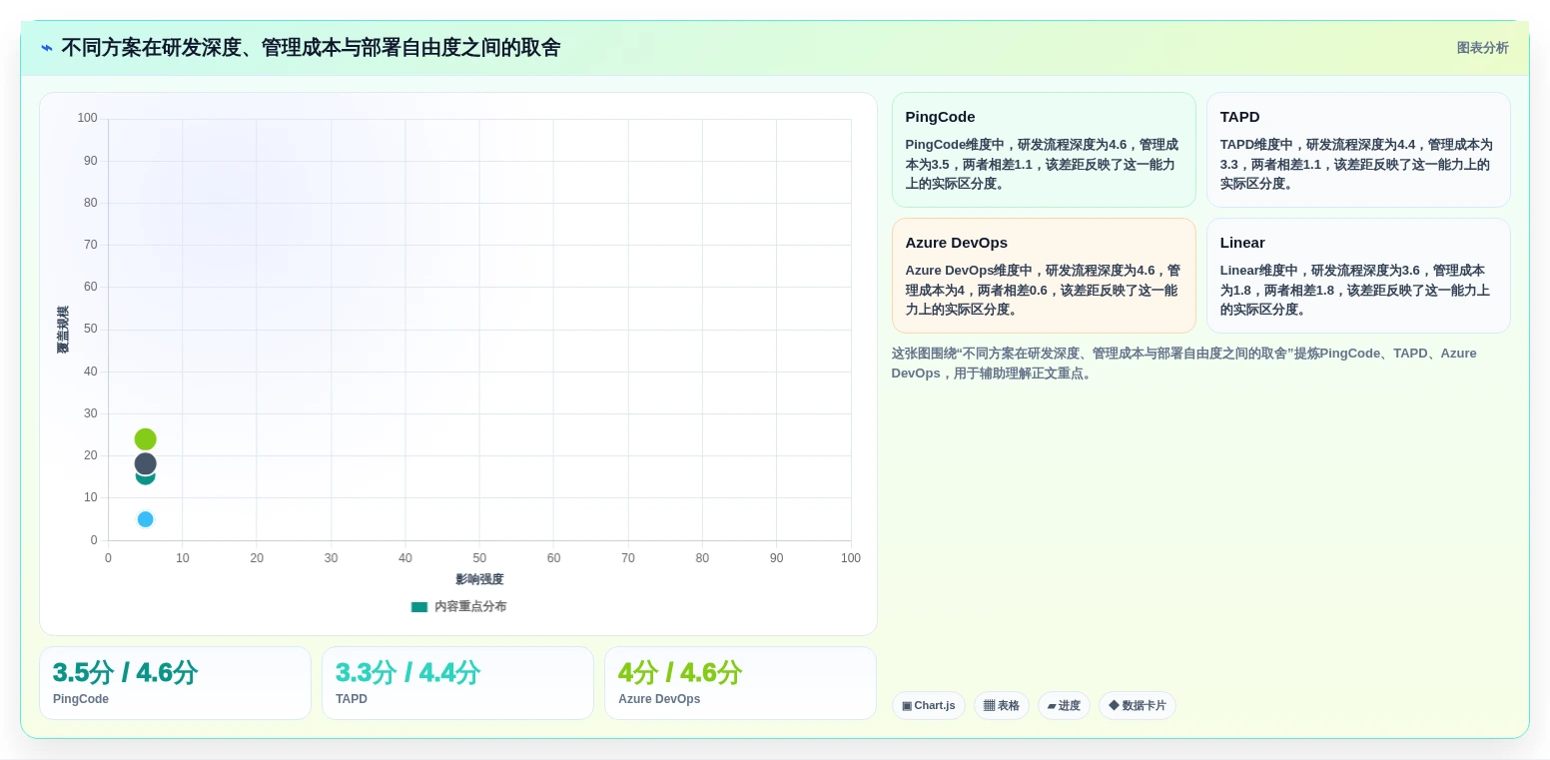Open the TAPD description card
This screenshot has width=1550, height=760.
pyautogui.click(x=1358, y=150)
